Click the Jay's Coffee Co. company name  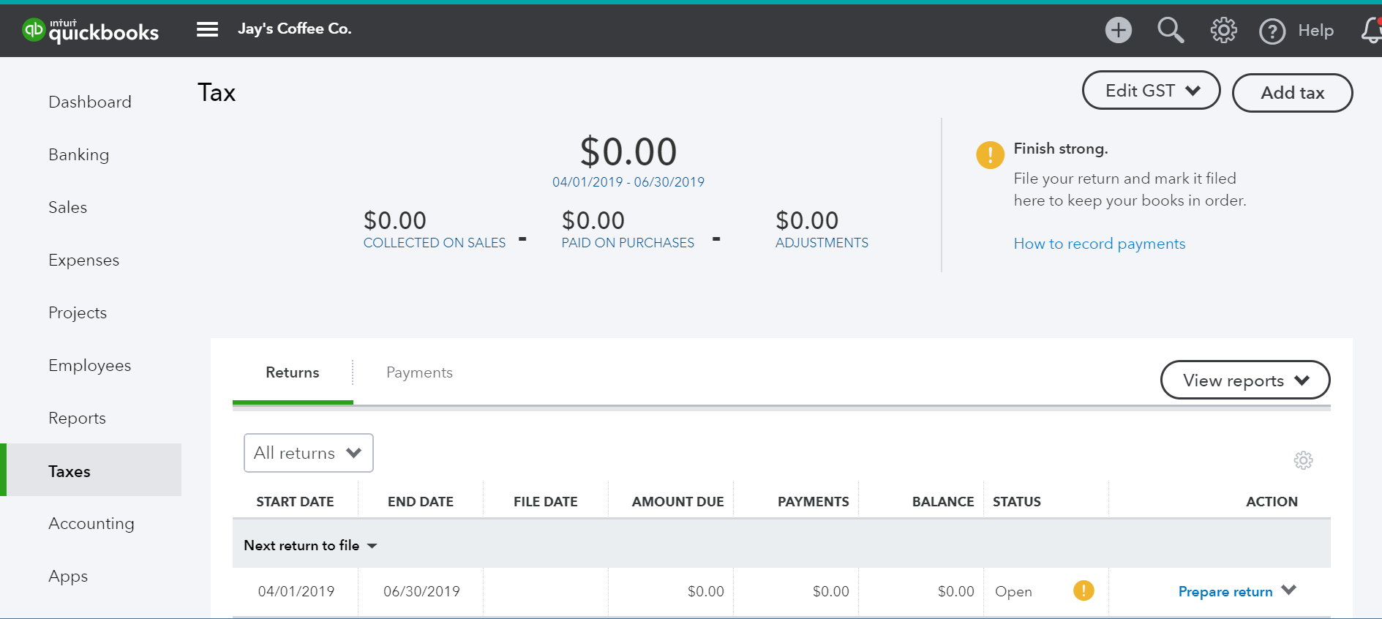point(294,29)
